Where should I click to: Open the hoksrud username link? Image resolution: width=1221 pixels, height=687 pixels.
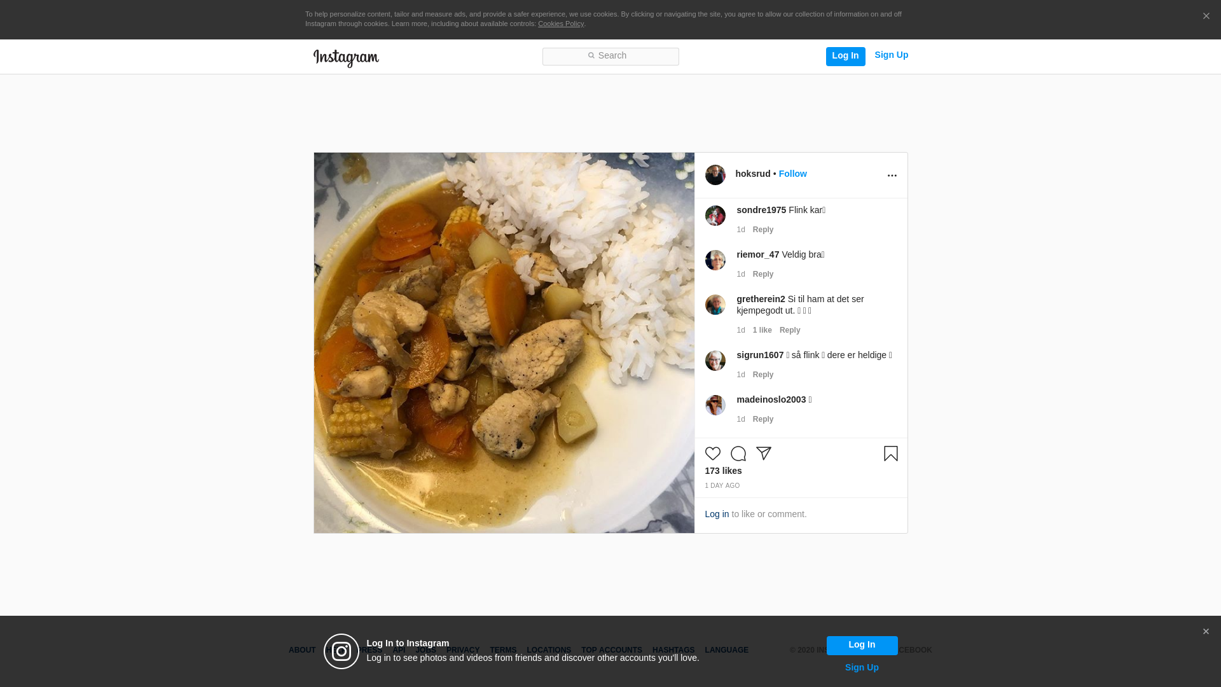pos(753,174)
